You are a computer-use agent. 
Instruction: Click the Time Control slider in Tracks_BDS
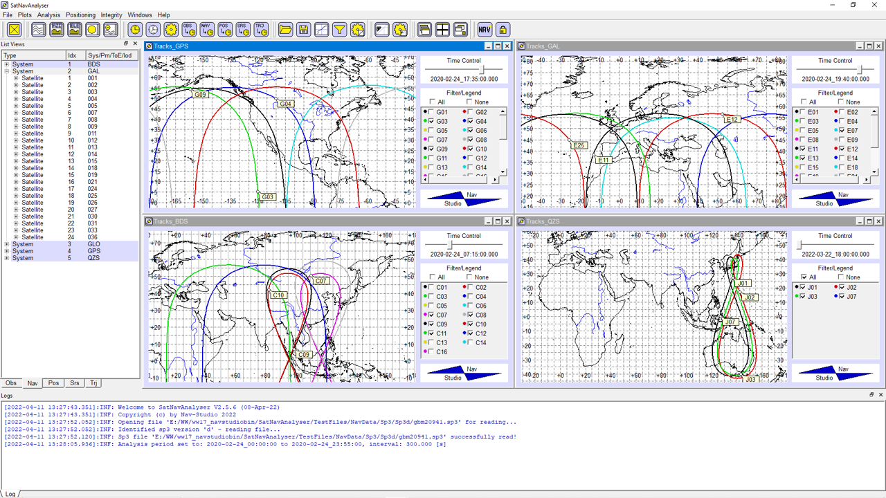click(451, 245)
